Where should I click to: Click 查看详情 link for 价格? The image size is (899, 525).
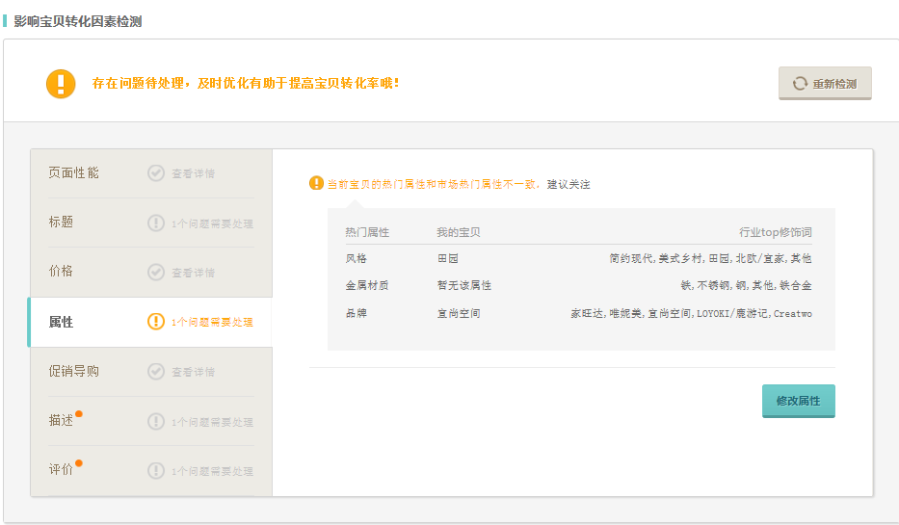coord(193,273)
